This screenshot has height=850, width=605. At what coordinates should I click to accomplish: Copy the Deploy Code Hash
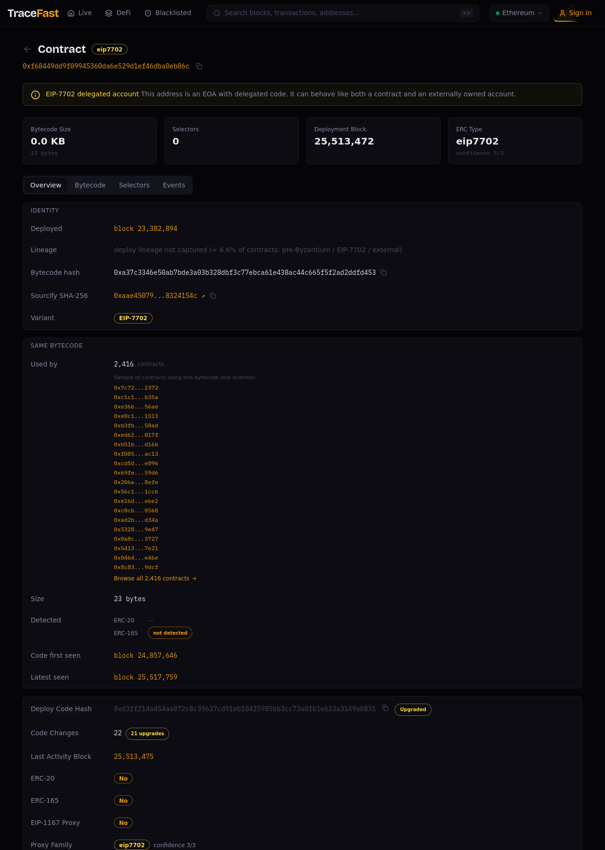[385, 708]
